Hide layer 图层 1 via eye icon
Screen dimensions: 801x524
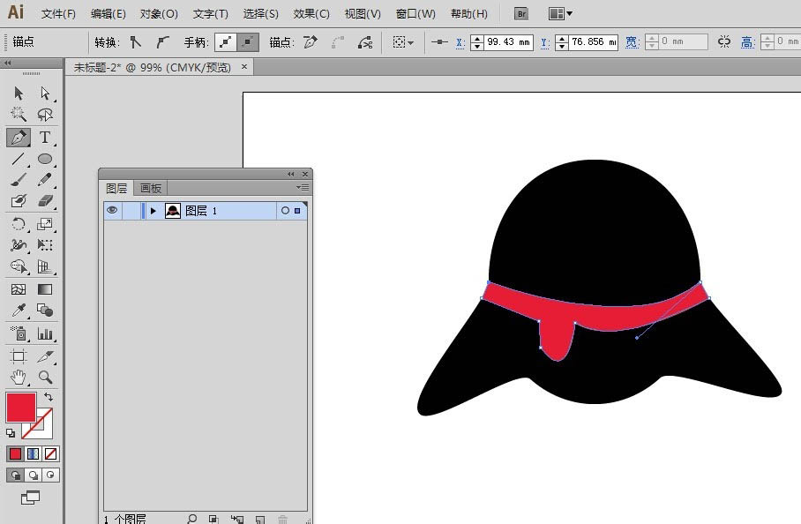click(x=112, y=211)
